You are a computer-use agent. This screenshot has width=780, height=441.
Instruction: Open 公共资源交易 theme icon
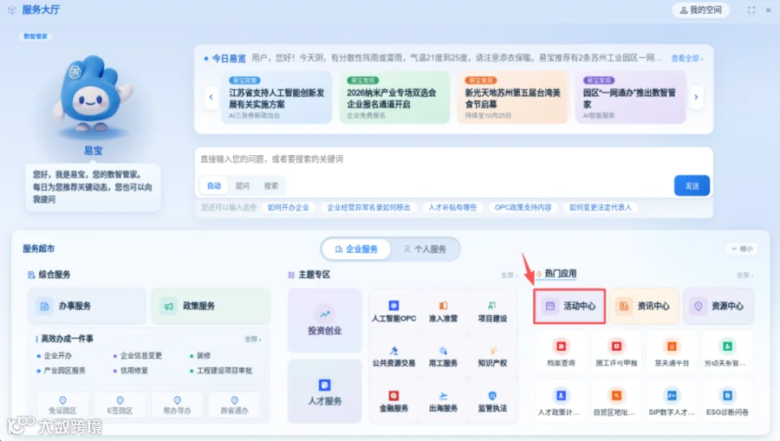click(x=393, y=351)
